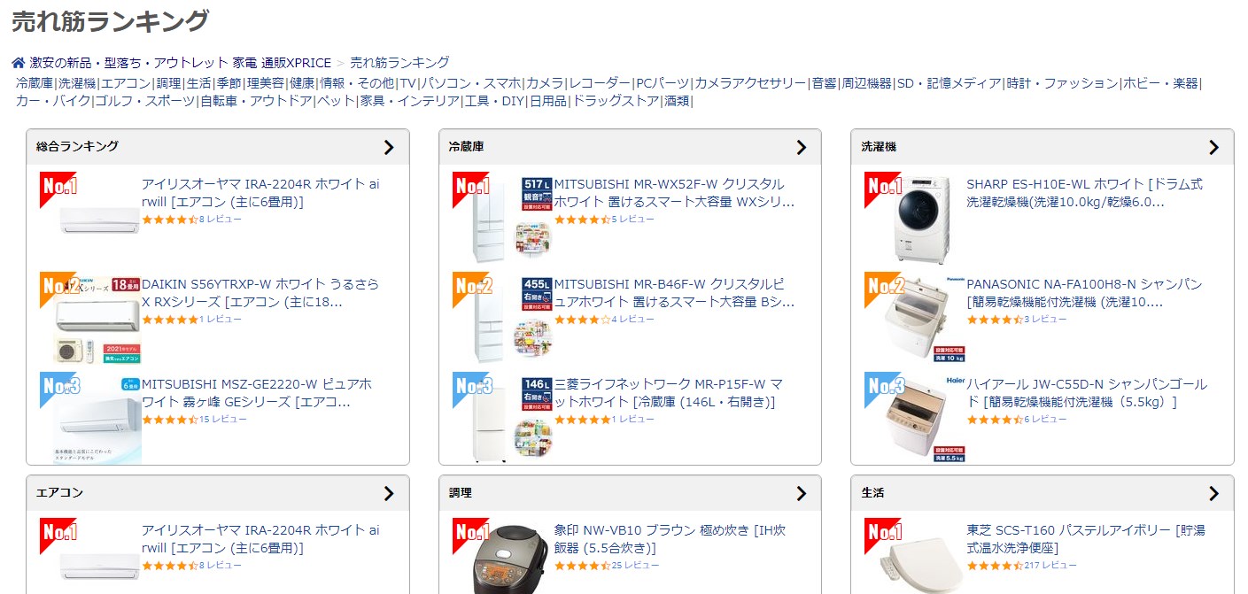The image size is (1248, 594).
Task: Open 洗濯機 ranking via its chevron arrow
Action: (x=1213, y=147)
